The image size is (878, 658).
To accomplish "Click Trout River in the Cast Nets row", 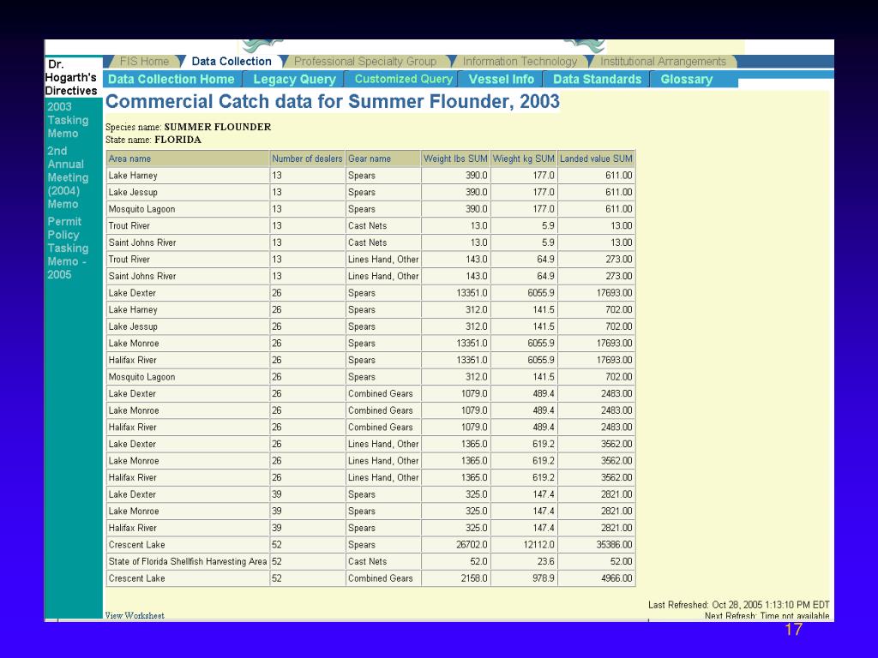I will (x=188, y=226).
